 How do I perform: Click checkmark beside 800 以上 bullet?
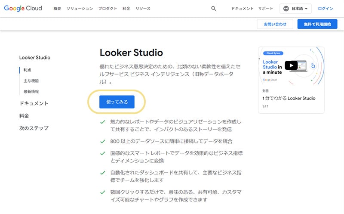click(103, 142)
